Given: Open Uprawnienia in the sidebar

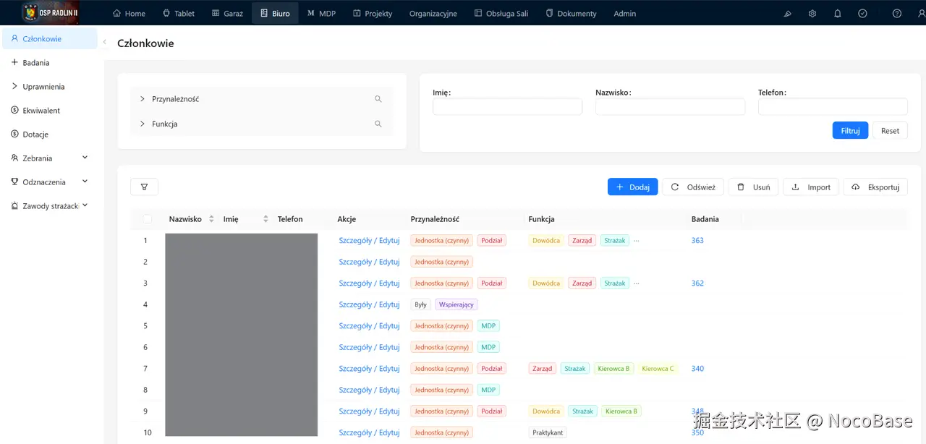Looking at the screenshot, I should coord(50,87).
